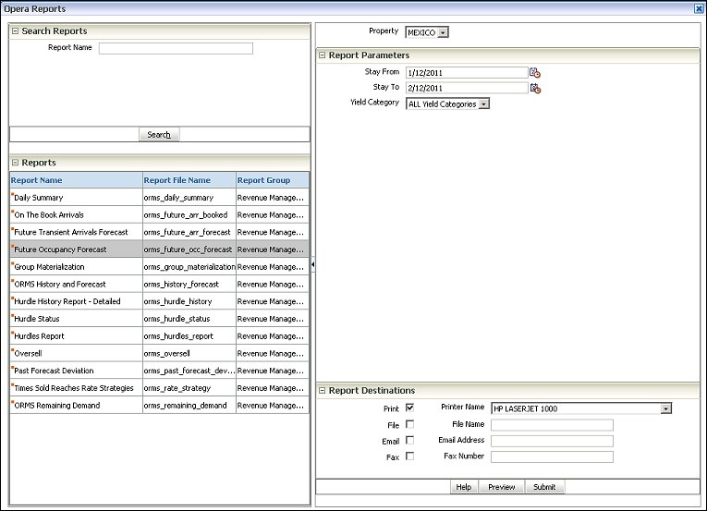Collapse the Report Destinations section
The height and width of the screenshot is (511, 707).
point(322,391)
